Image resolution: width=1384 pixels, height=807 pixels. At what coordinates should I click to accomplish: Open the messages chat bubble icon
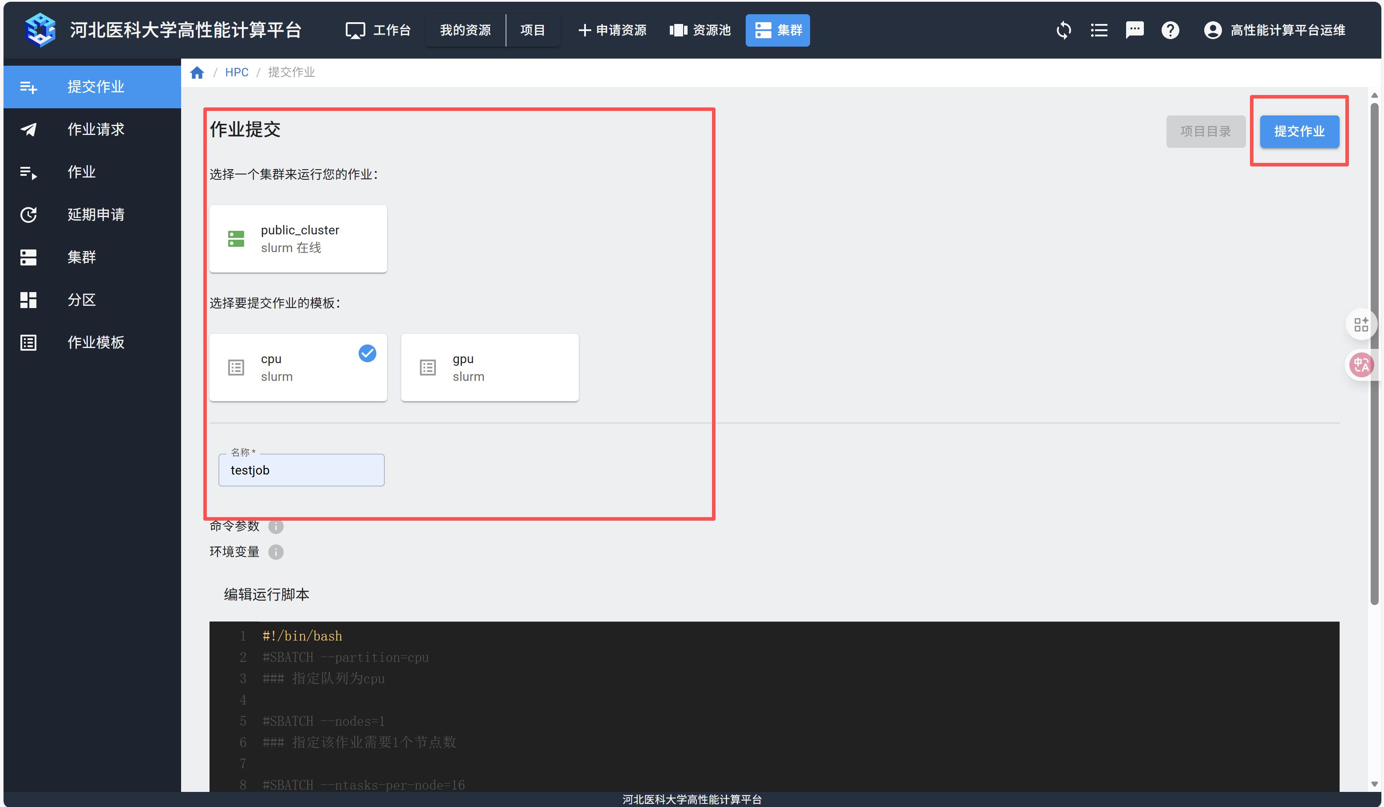pyautogui.click(x=1135, y=30)
